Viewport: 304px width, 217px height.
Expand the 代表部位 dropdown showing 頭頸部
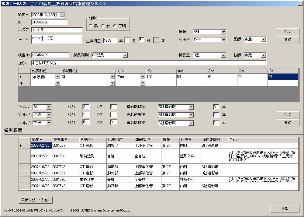click(x=58, y=77)
